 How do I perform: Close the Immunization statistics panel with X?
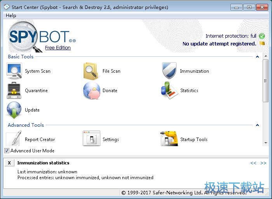pos(9,163)
